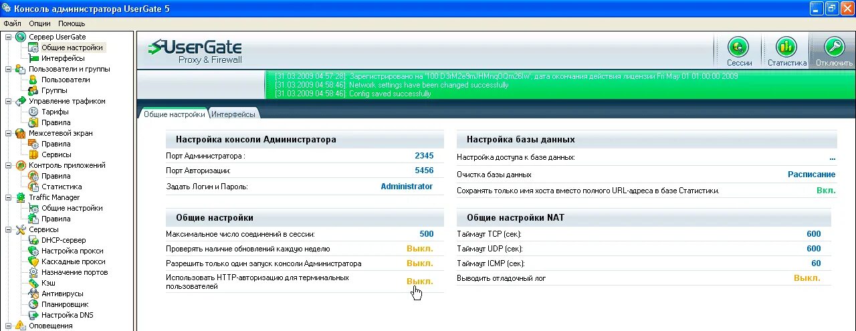
Task: Edit Порт Авторизации value 5456
Action: 424,171
